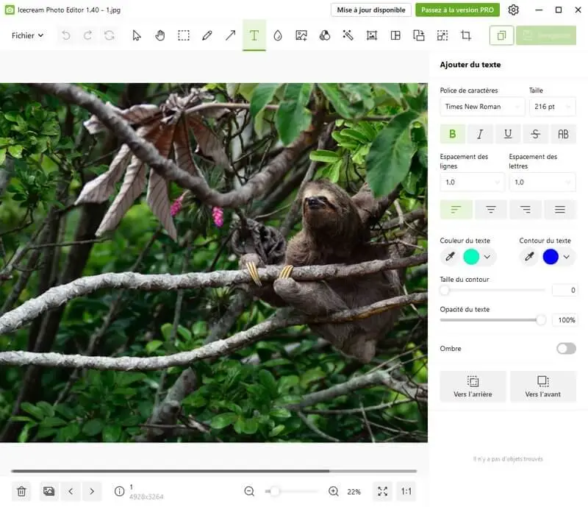Screen dimensions: 588x507
Task: Toggle strikethrough text formatting
Action: (536, 134)
